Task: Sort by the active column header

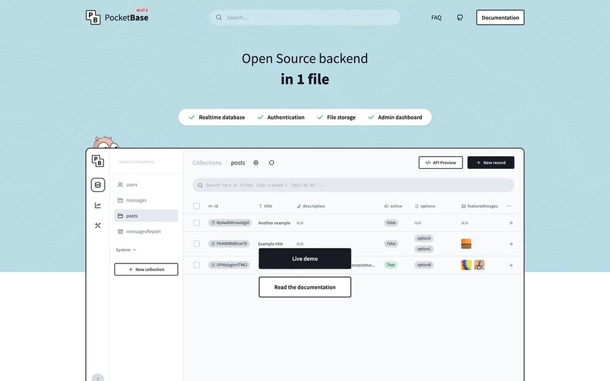Action: pos(393,206)
